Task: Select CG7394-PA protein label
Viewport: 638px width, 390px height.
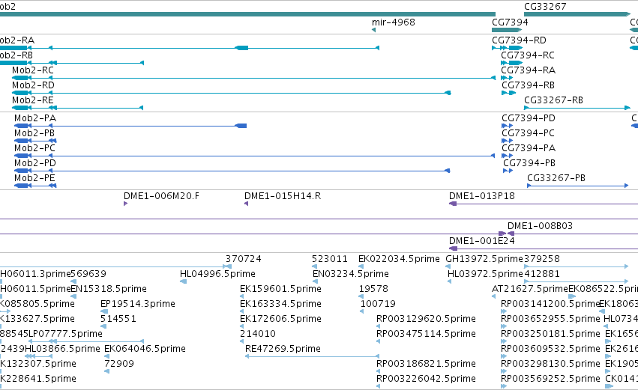Action: pyautogui.click(x=528, y=148)
